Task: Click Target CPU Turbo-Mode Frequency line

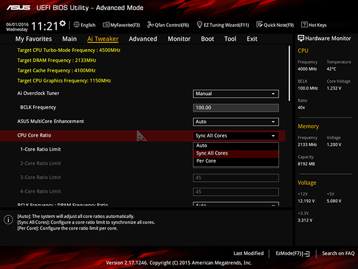Action: click(69, 50)
